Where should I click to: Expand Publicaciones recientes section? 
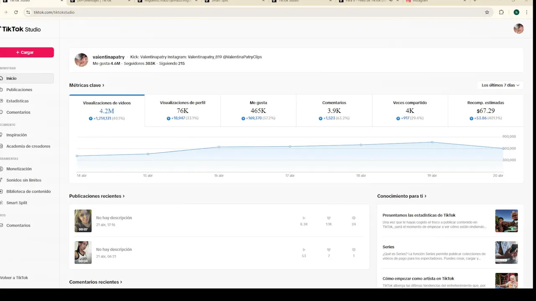point(97,196)
